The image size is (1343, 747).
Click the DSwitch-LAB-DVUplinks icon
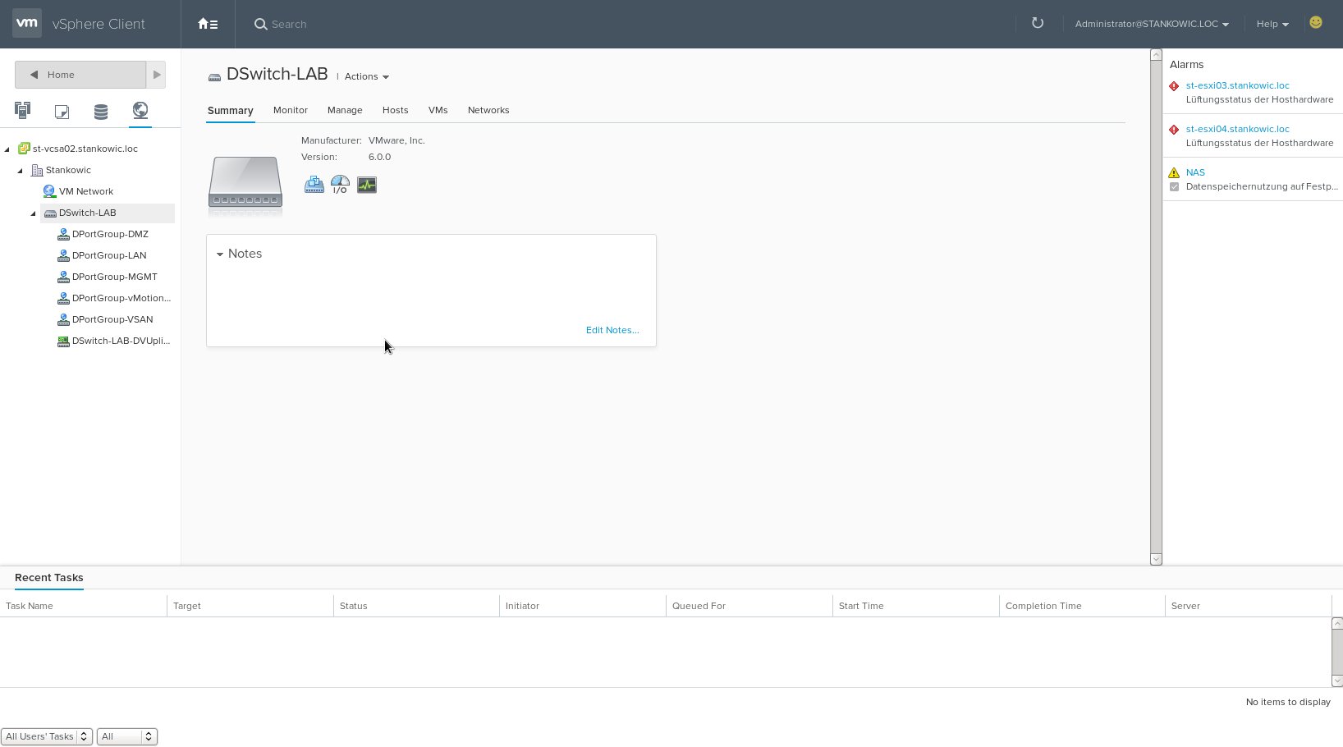click(63, 341)
